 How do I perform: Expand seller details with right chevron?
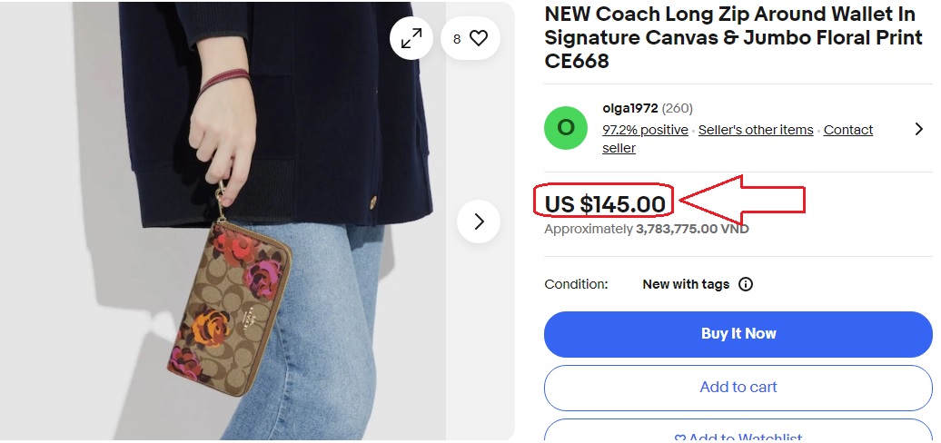[x=919, y=129]
